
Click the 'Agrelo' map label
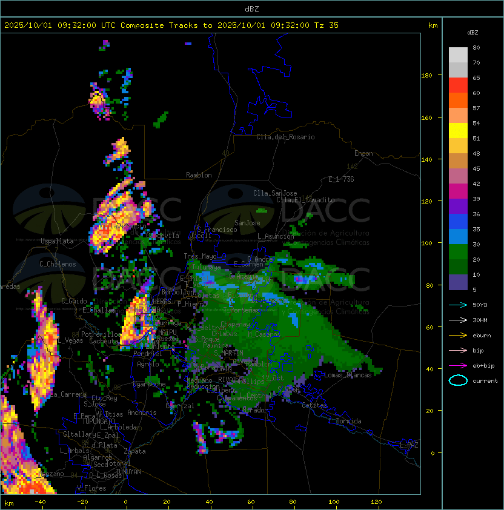click(148, 364)
